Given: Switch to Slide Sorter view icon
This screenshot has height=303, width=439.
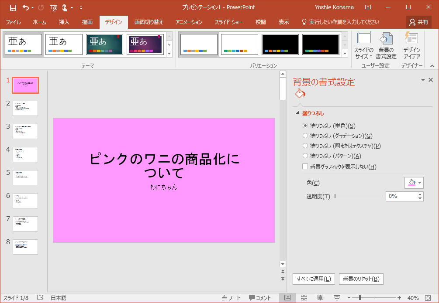Looking at the screenshot, I should click(x=304, y=298).
